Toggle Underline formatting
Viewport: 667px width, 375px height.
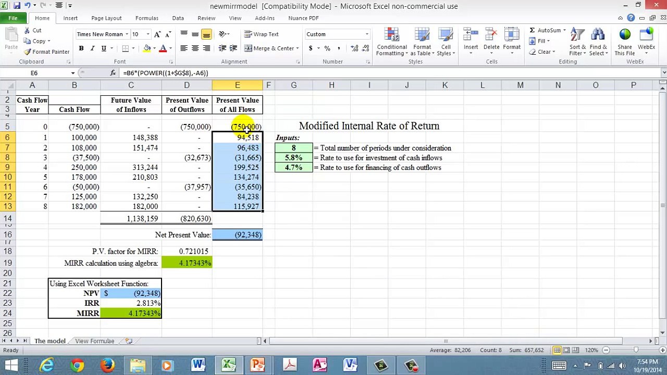104,48
